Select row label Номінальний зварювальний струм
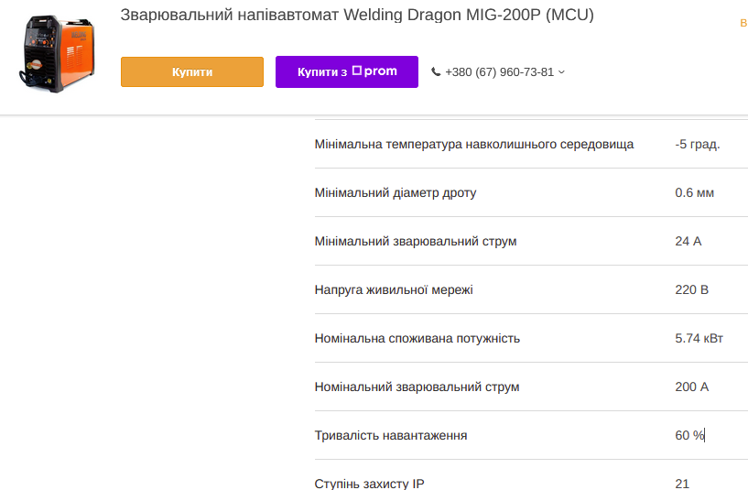The height and width of the screenshot is (490, 748). click(x=417, y=387)
